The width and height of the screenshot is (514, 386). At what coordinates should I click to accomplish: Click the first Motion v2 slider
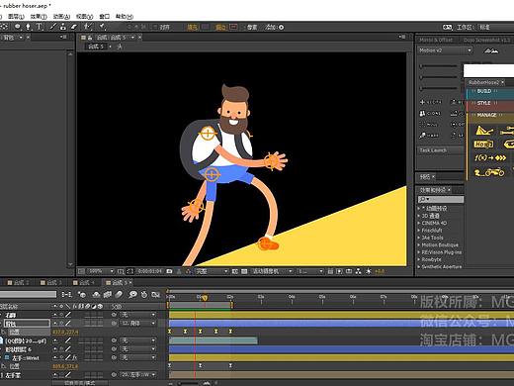(x=438, y=66)
